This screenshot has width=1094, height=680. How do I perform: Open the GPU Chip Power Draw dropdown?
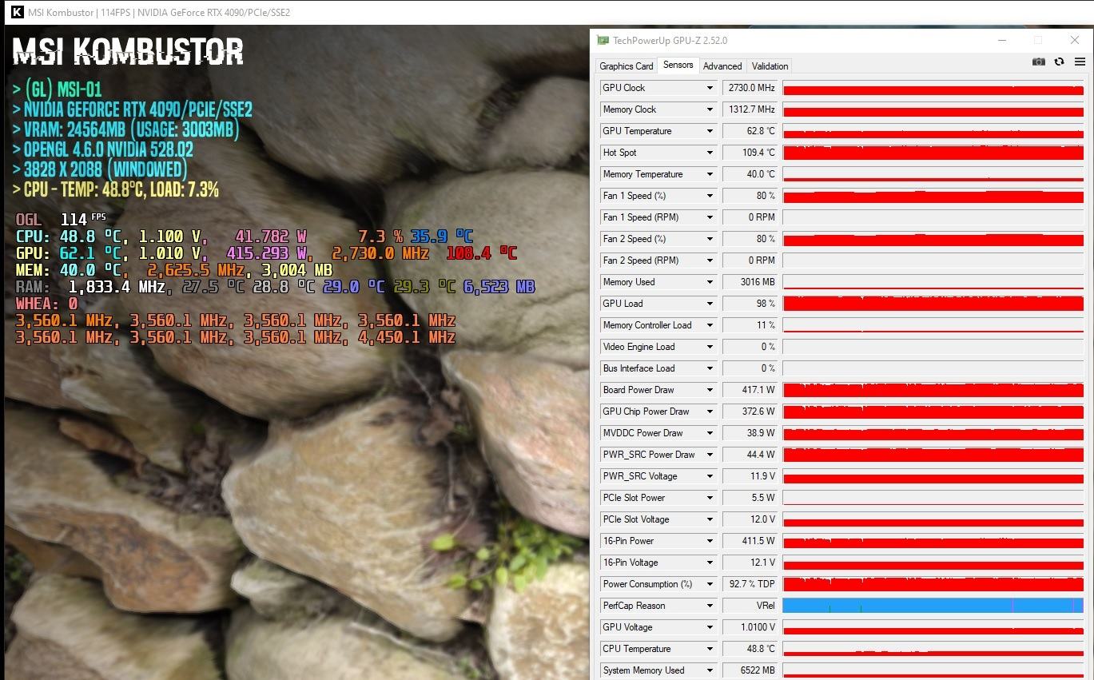click(x=709, y=412)
